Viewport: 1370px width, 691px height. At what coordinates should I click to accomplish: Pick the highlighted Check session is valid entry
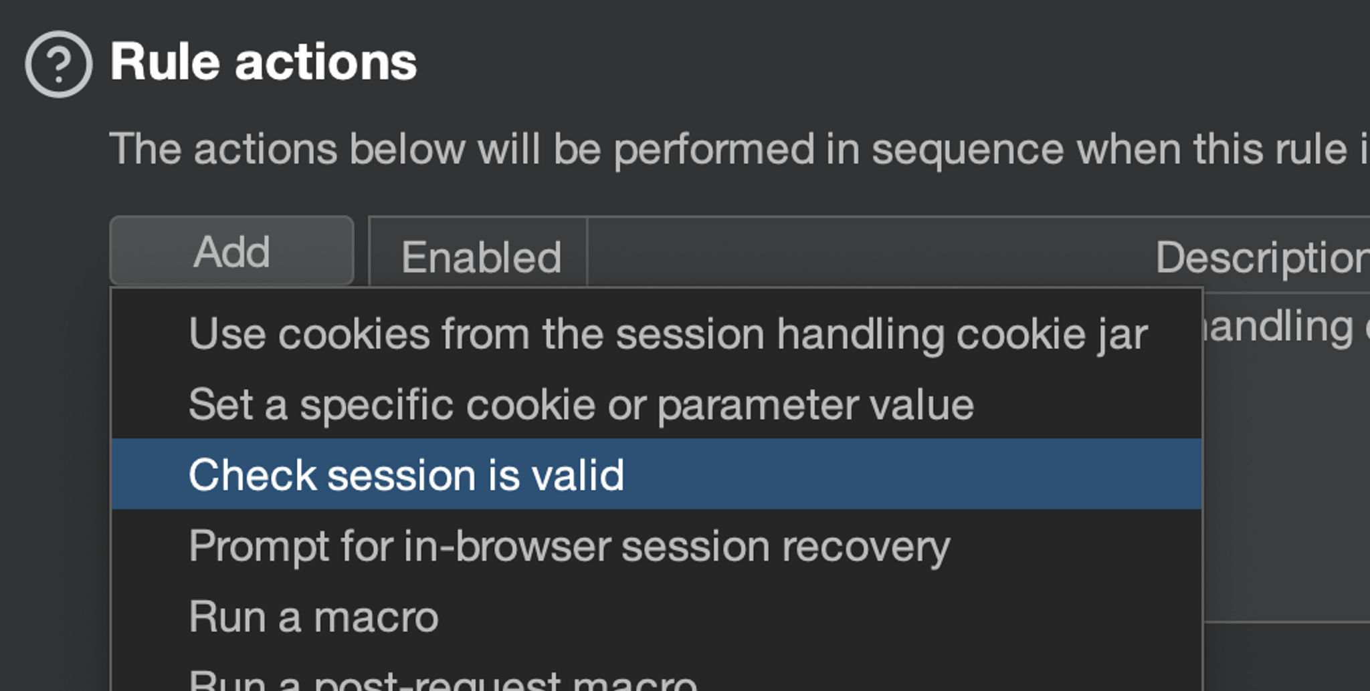(x=405, y=475)
